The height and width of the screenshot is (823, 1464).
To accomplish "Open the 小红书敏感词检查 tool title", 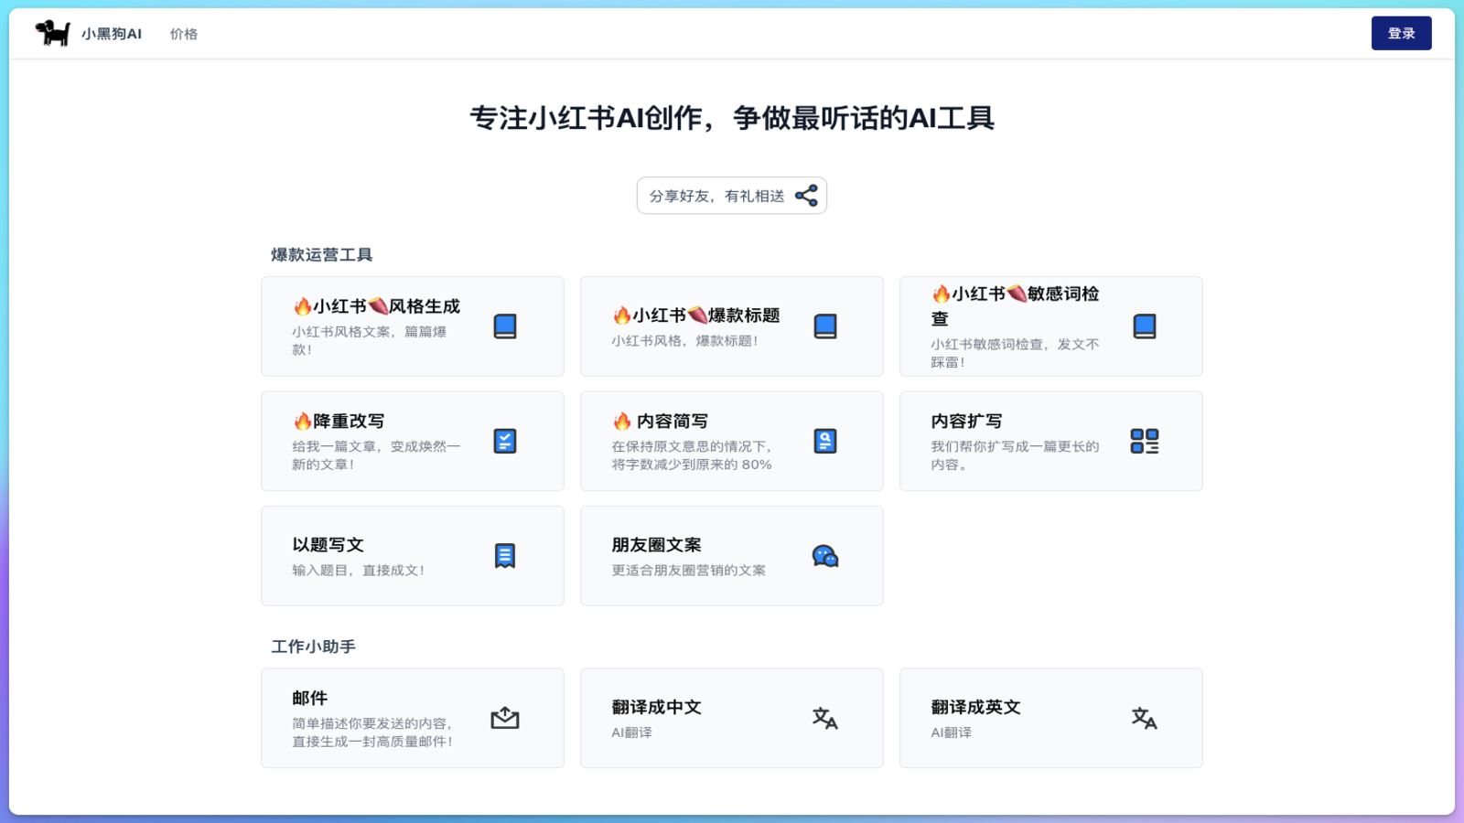I will pos(1016,306).
